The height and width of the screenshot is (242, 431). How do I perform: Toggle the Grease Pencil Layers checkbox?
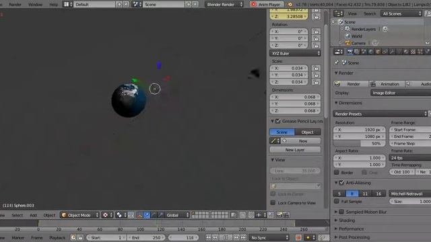tap(278, 121)
